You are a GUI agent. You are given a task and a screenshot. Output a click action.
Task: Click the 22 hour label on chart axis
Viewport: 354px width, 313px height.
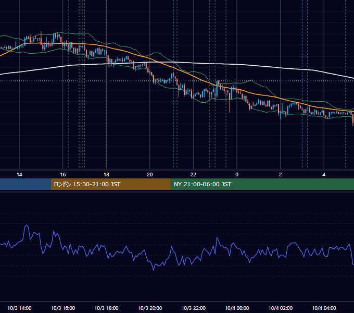pyautogui.click(x=193, y=175)
